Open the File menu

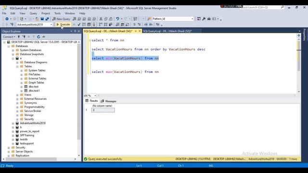pyautogui.click(x=4, y=13)
